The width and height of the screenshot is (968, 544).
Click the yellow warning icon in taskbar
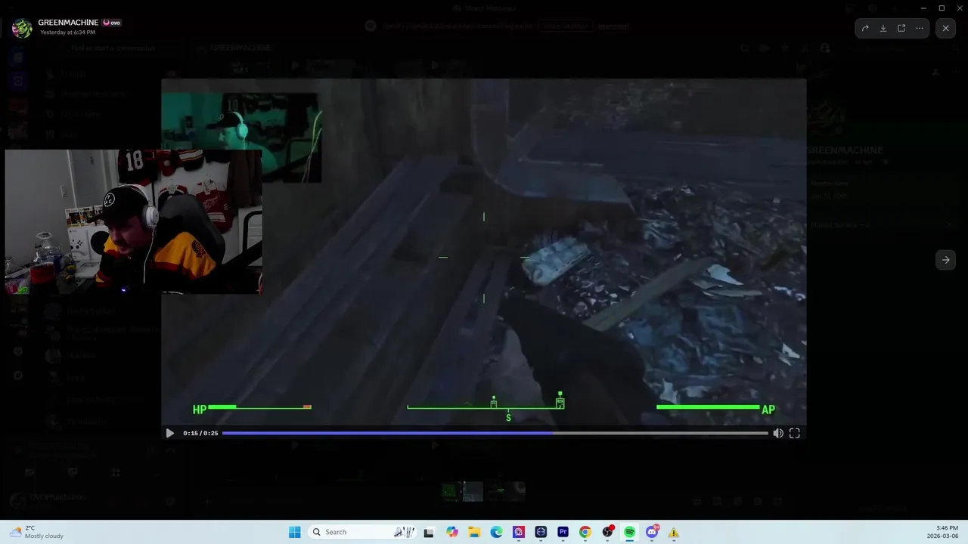(674, 532)
